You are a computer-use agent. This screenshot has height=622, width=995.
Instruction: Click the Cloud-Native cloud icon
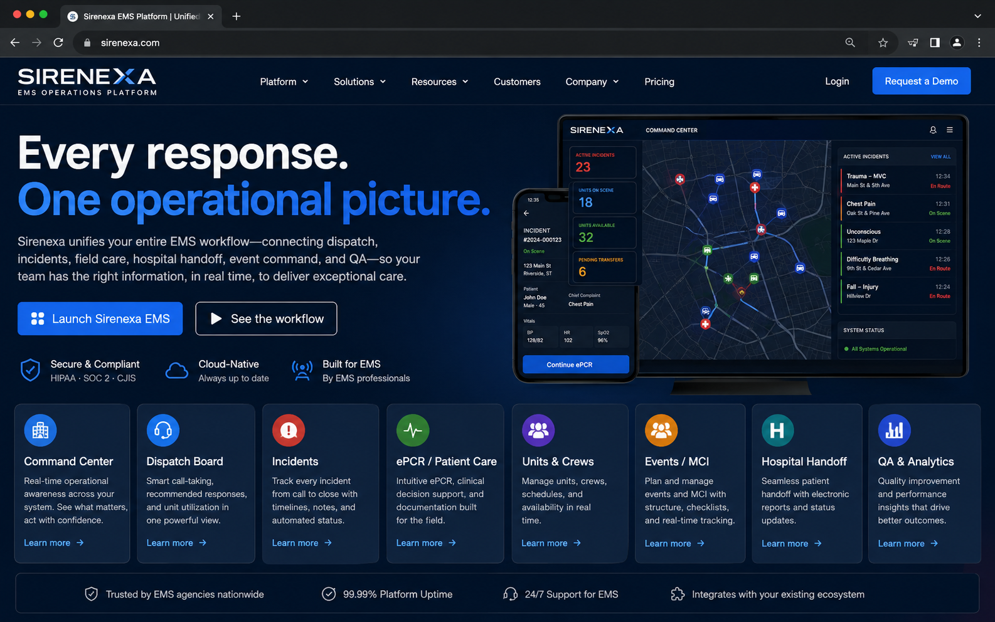click(x=177, y=371)
